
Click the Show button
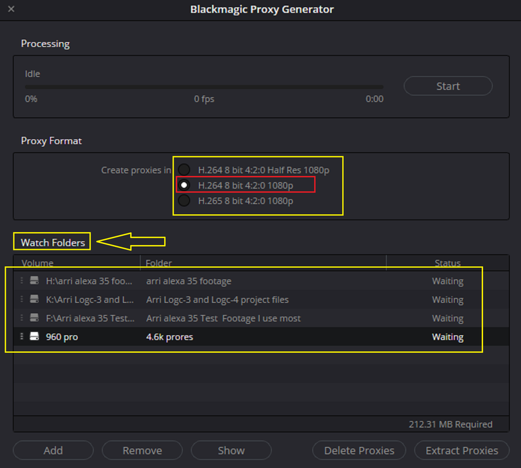click(231, 450)
